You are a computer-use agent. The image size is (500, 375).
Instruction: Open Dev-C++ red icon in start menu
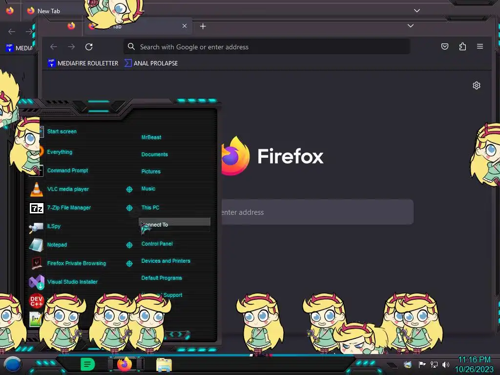point(36,301)
